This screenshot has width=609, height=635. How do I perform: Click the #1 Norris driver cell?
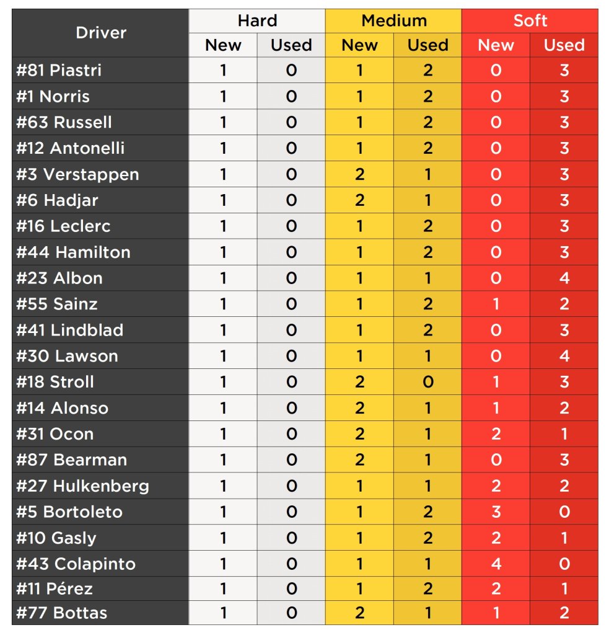(x=100, y=96)
